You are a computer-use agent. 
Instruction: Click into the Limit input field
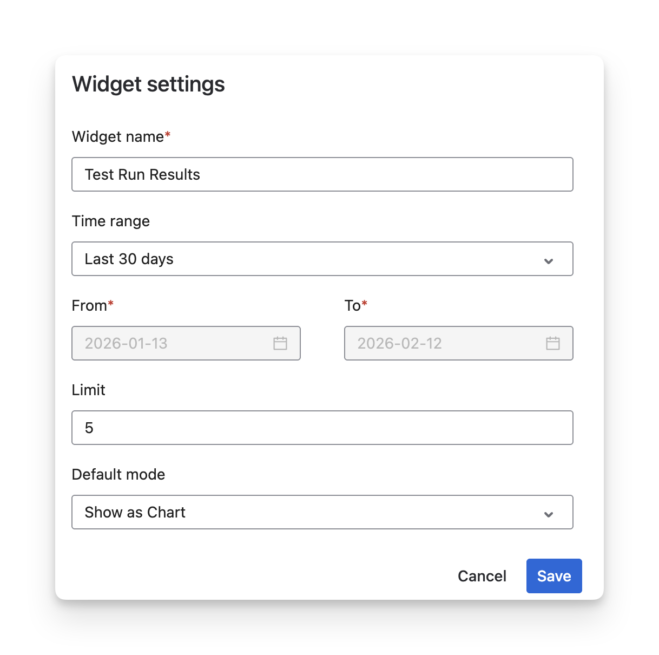(x=322, y=428)
